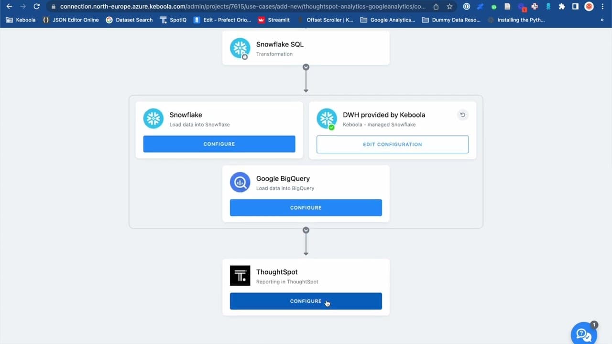The height and width of the screenshot is (344, 612).
Task: Open the support chat widget
Action: click(584, 333)
